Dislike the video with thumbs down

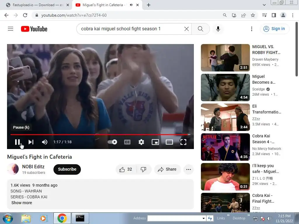pyautogui.click(x=143, y=169)
